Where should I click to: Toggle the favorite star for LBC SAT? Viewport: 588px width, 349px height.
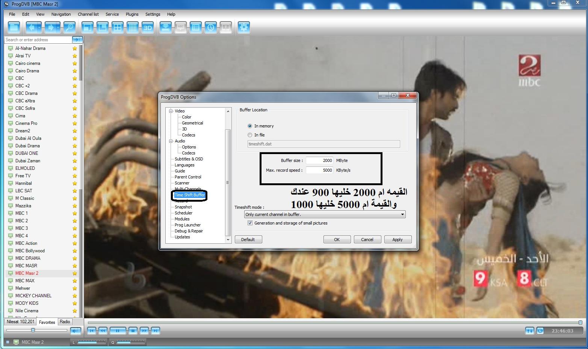(75, 191)
